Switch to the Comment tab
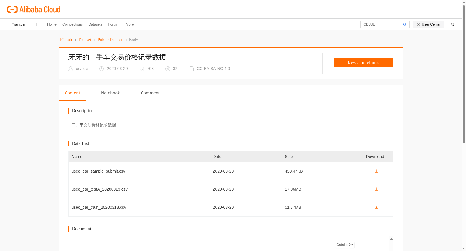This screenshot has width=466, height=251. point(150,93)
